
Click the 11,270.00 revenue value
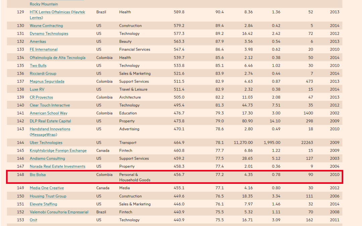click(x=243, y=143)
